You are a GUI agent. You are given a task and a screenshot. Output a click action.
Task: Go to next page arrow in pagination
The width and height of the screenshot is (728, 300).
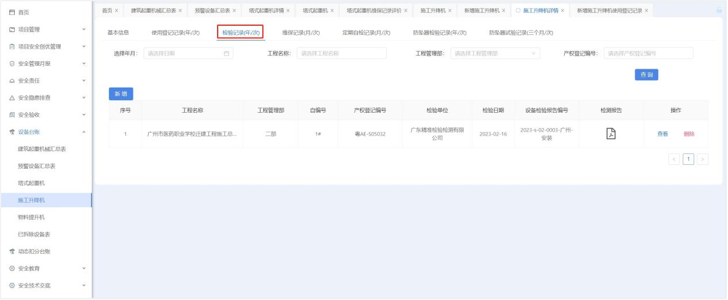coord(703,159)
